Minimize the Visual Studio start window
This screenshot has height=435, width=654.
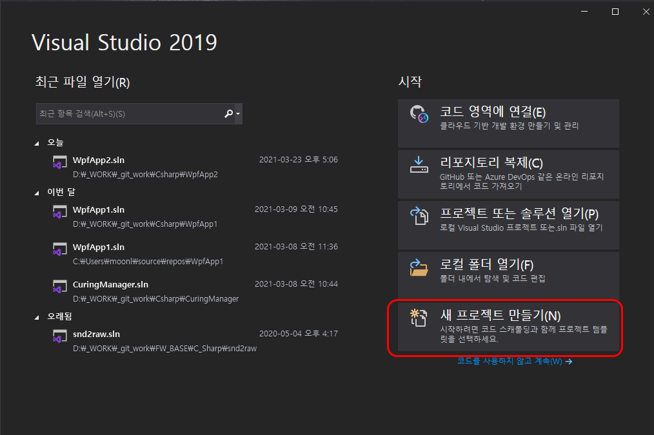(x=584, y=12)
